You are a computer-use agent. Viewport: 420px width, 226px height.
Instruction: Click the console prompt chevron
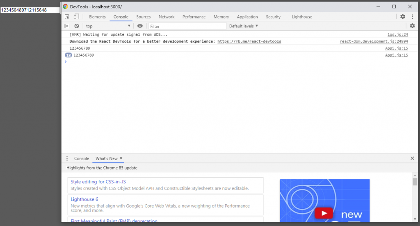point(65,61)
